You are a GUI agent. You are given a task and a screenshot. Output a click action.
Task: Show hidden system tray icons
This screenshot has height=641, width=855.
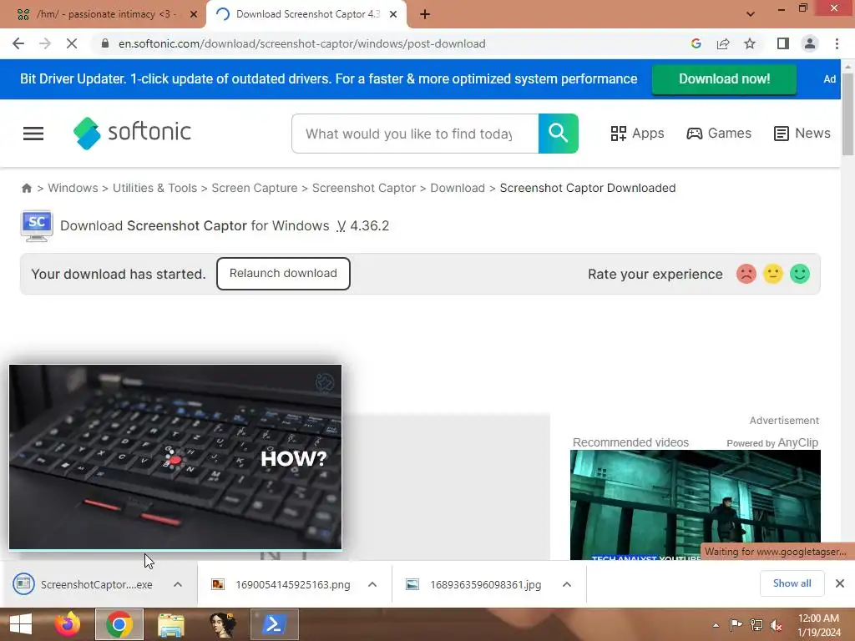click(x=716, y=624)
